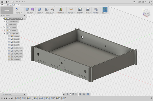The height and width of the screenshot is (101, 153).
Task: Play the timeline history
Action: click(7, 98)
